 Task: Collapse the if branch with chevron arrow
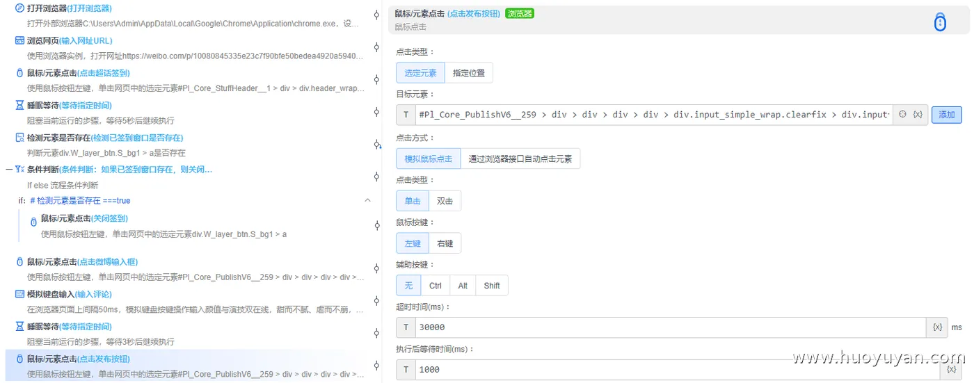pos(367,200)
